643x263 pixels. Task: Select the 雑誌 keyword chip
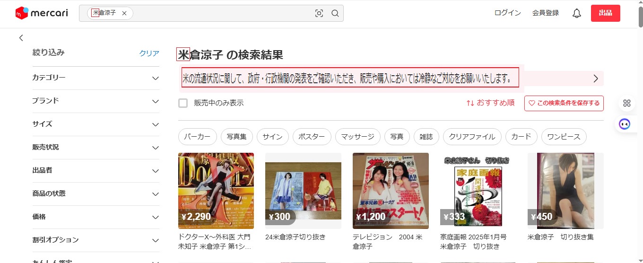426,137
